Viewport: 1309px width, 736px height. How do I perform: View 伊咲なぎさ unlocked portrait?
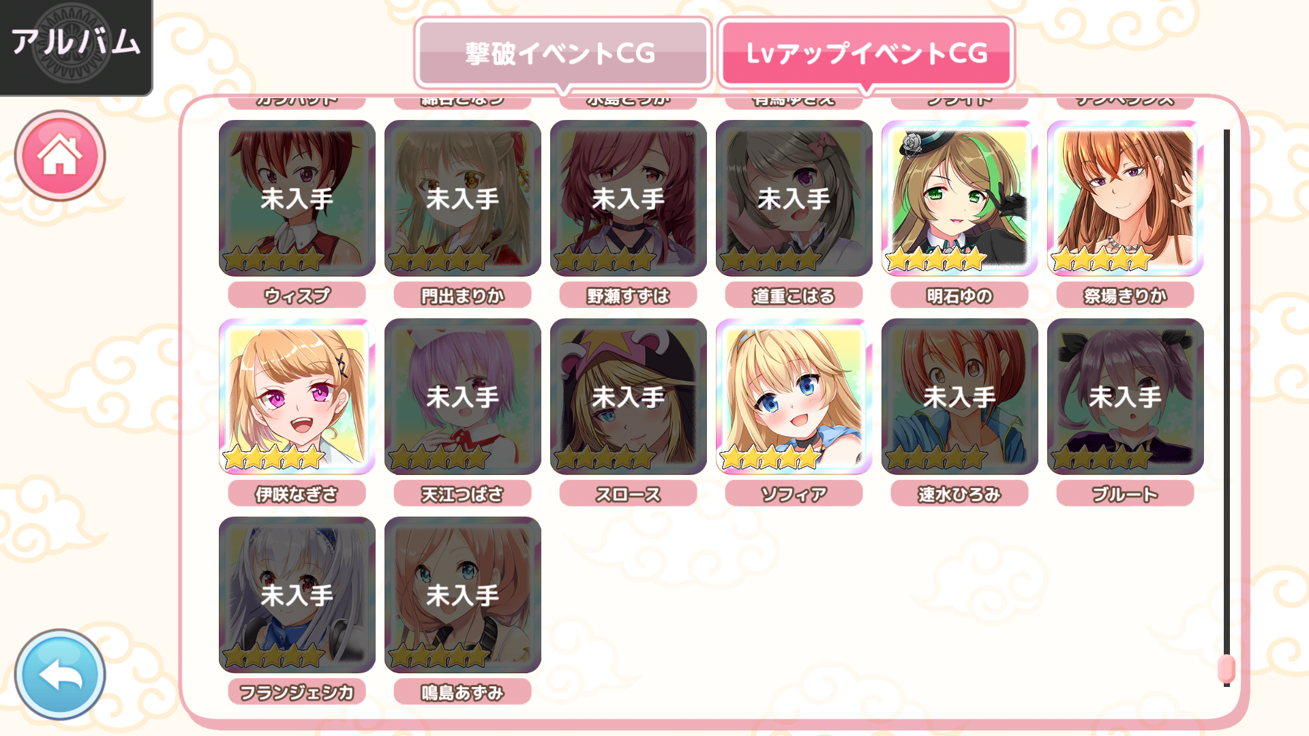[x=297, y=397]
